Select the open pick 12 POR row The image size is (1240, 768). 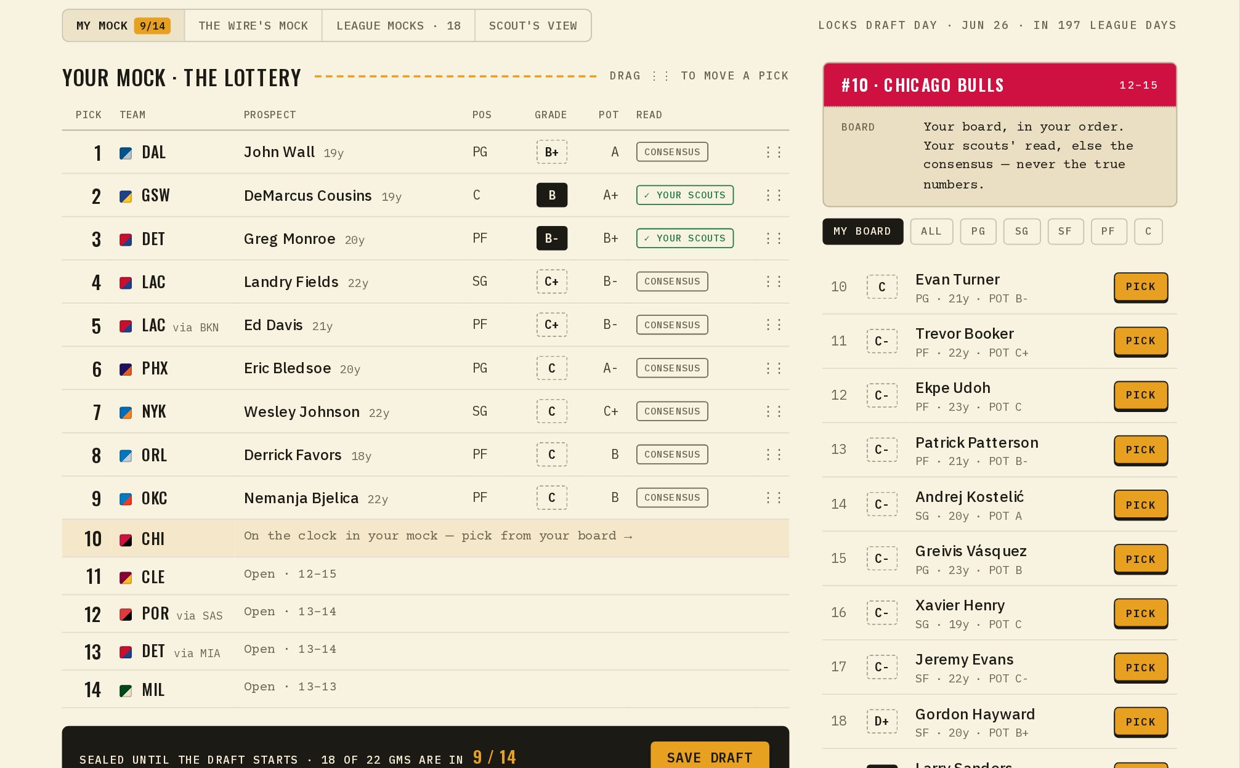click(x=426, y=613)
